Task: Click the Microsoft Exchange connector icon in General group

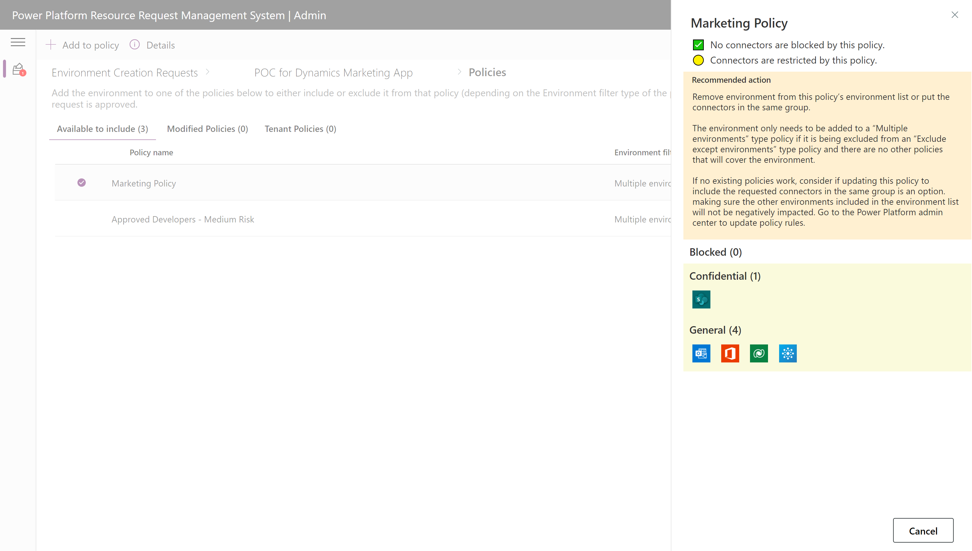Action: click(701, 353)
